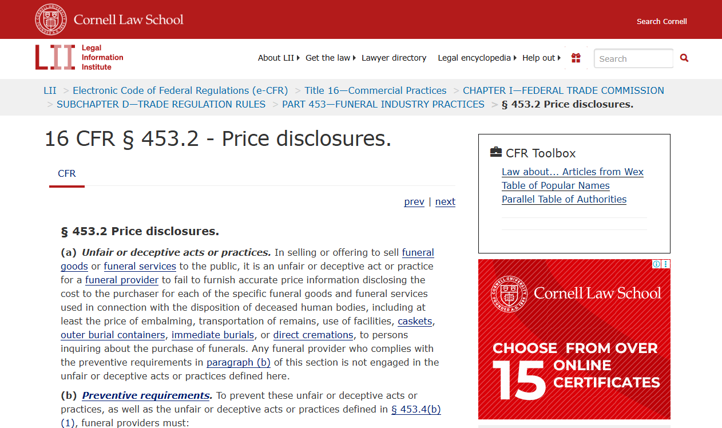
Task: Click the magnifier search button icon
Action: click(x=684, y=58)
